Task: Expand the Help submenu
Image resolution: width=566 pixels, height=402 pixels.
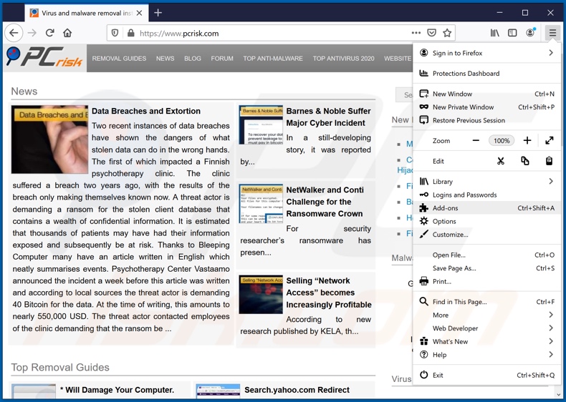Action: [486, 355]
